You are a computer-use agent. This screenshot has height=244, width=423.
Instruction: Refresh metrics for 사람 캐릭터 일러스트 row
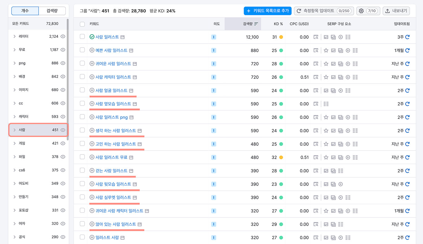(407, 77)
